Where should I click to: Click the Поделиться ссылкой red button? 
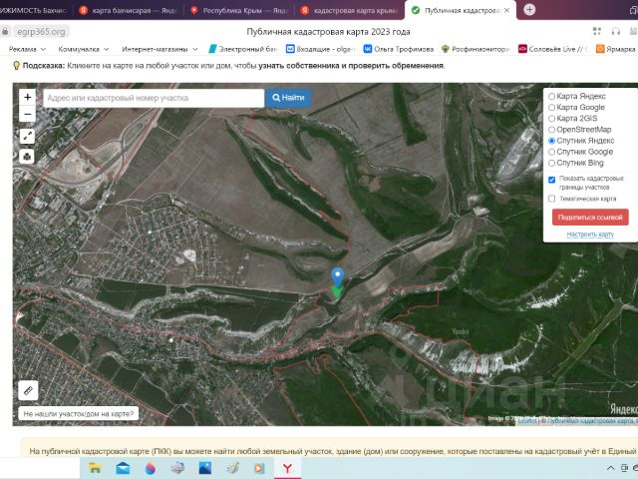pyautogui.click(x=590, y=217)
